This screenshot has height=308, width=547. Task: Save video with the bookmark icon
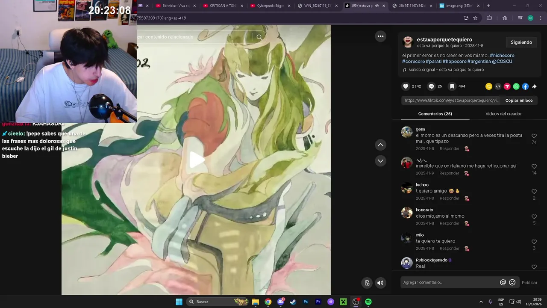tap(452, 86)
